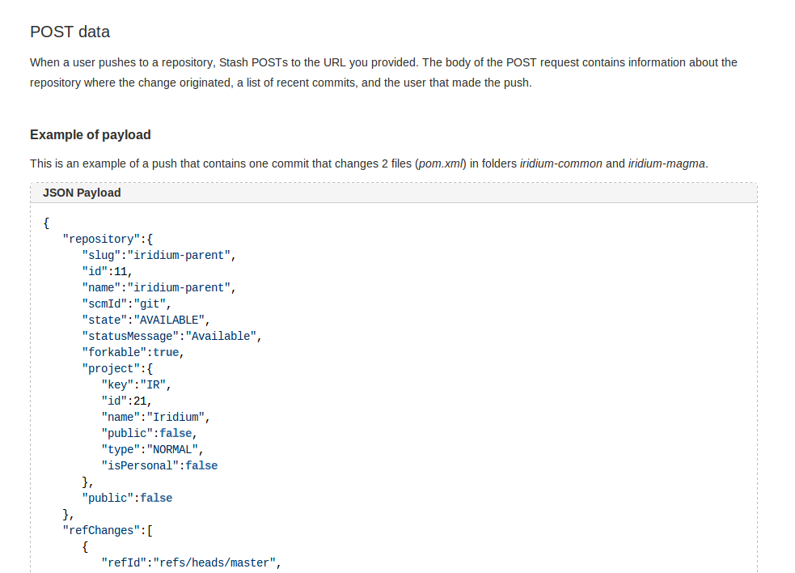Click the "forkable":true line
Viewport: 795px width, 573px height.
133,352
